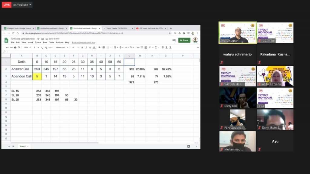Open 'Last edit was seconds ago' link
The height and width of the screenshot is (174, 310).
(x=84, y=43)
